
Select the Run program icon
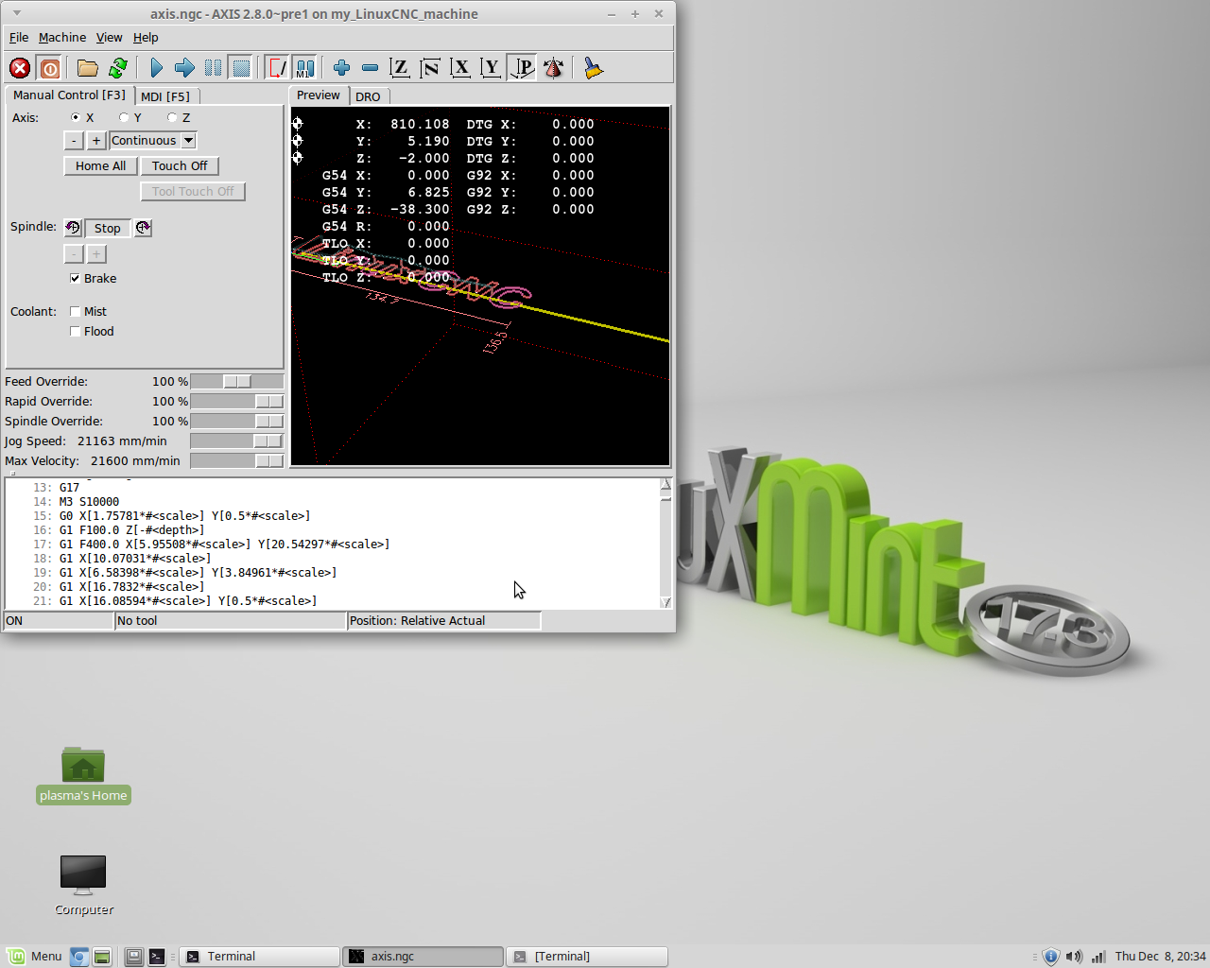click(x=156, y=67)
